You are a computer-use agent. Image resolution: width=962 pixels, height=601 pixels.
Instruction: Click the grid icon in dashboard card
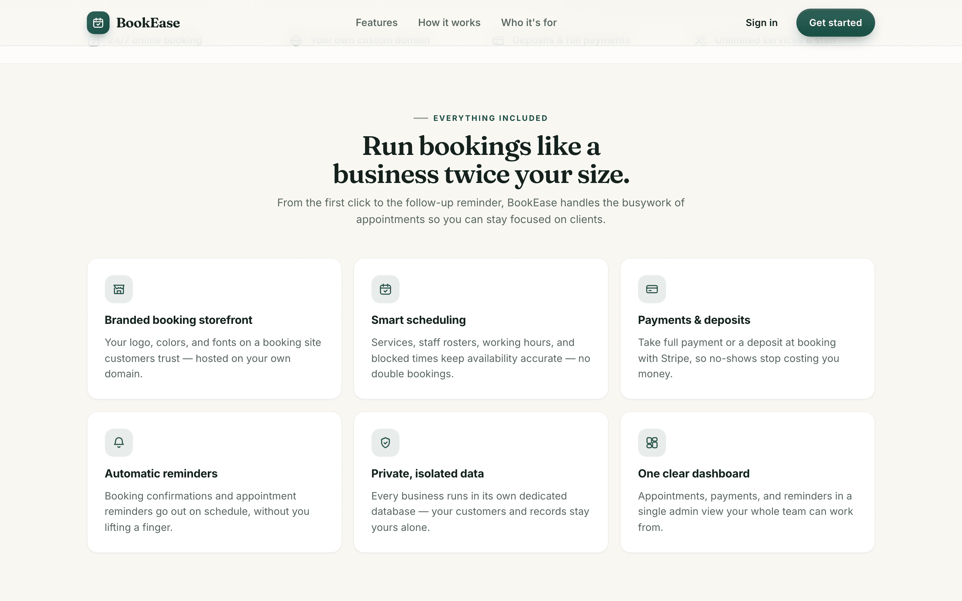tap(652, 442)
